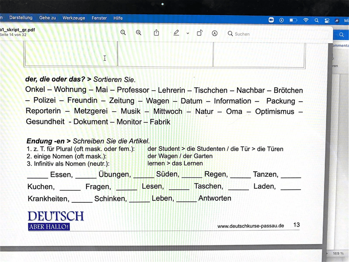Click the Siri icon in menu bar
Image resolution: width=349 pixels, height=262 pixels.
point(337,21)
